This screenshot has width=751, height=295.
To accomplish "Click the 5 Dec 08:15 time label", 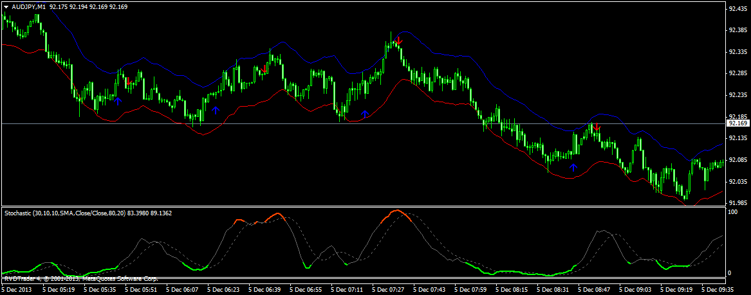I will tap(512, 289).
